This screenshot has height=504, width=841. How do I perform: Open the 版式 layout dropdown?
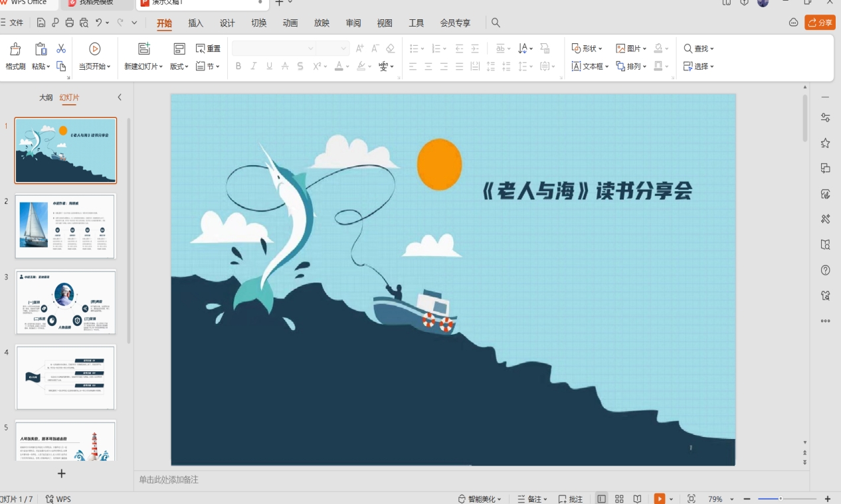(179, 66)
